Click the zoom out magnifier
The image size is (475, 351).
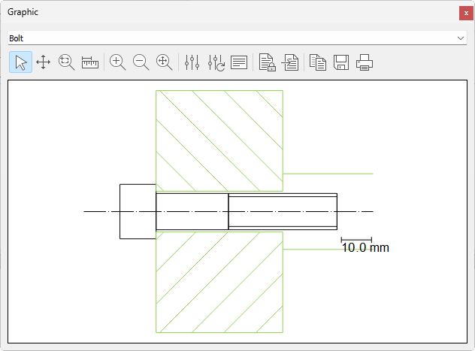point(141,62)
